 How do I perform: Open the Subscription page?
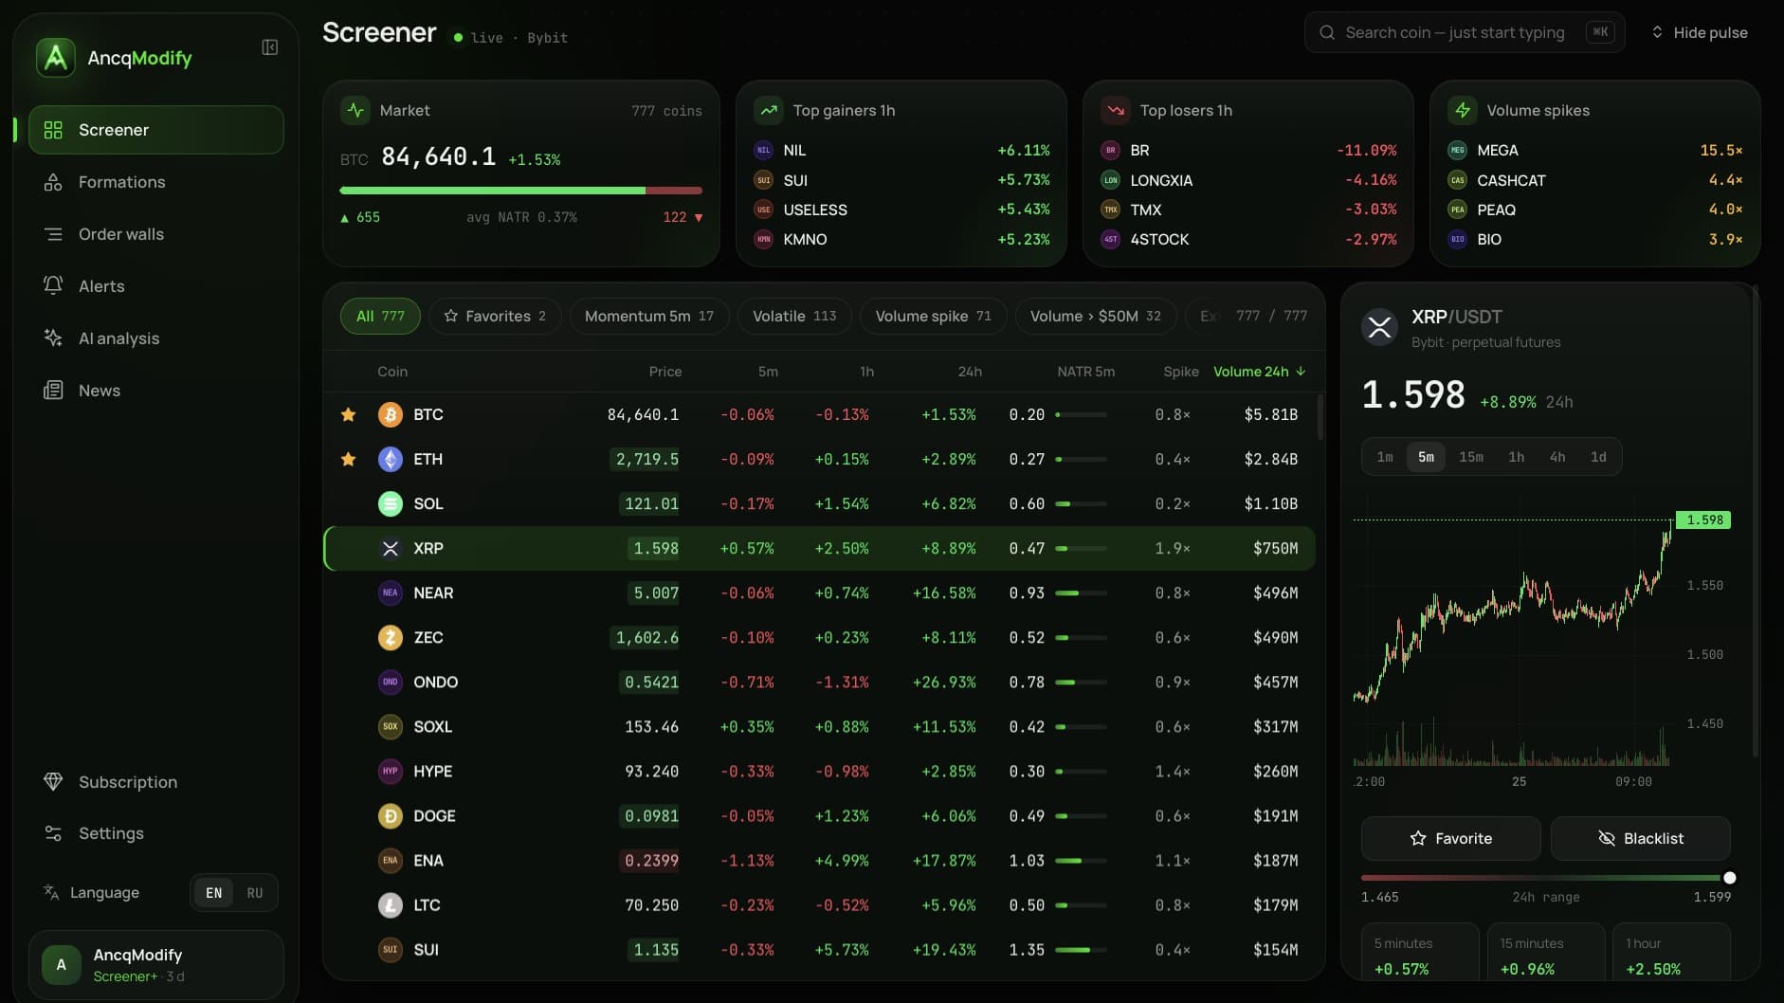156,782
